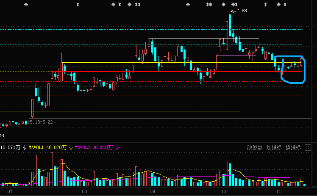Click the star marker directly above the 10 label
The width and height of the screenshot is (317, 196).
click(x=223, y=4)
